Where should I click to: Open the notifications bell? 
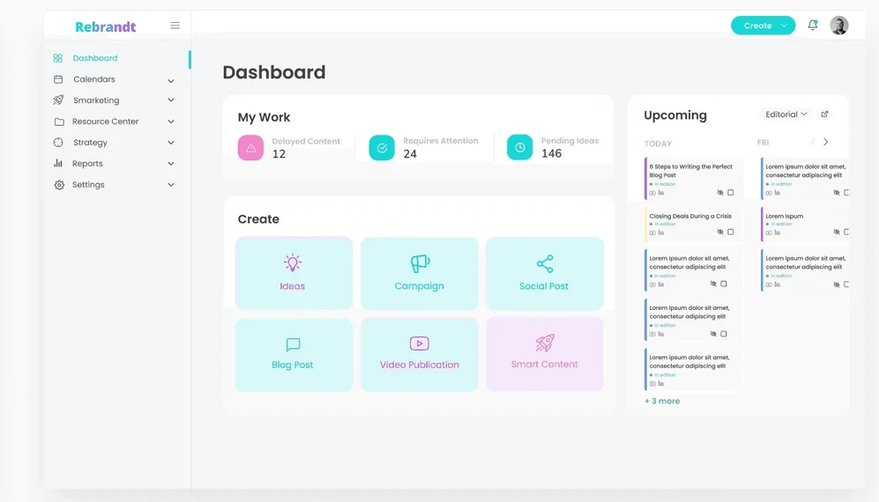point(812,26)
